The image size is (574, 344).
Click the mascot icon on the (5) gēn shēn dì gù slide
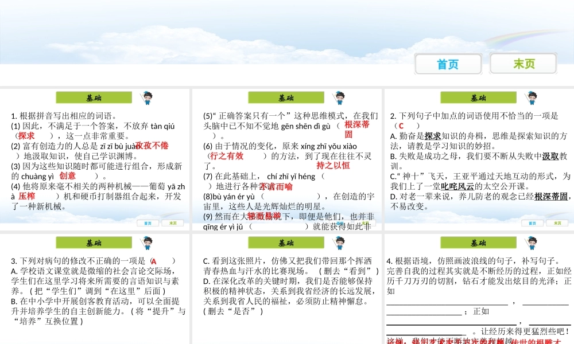click(x=339, y=98)
